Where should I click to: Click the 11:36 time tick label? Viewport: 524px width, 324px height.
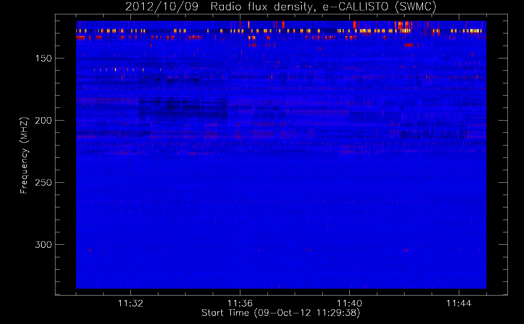pos(240,304)
